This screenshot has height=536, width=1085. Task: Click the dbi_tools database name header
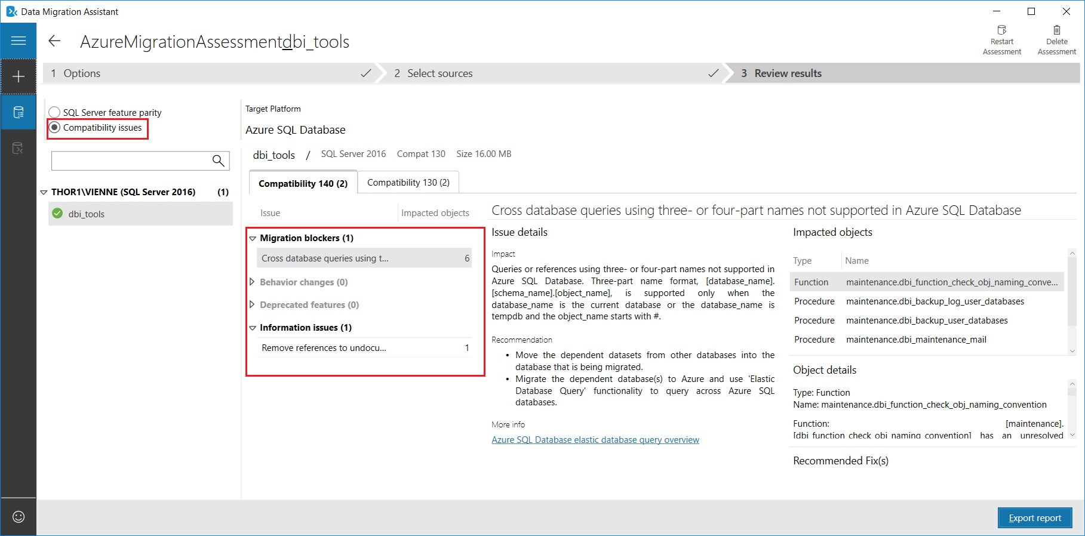tap(274, 155)
